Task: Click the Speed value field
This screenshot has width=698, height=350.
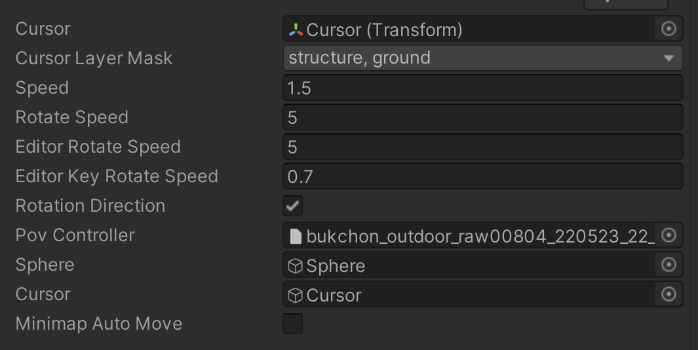Action: coord(482,88)
